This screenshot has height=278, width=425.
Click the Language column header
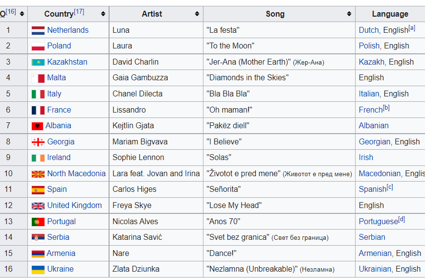(390, 14)
